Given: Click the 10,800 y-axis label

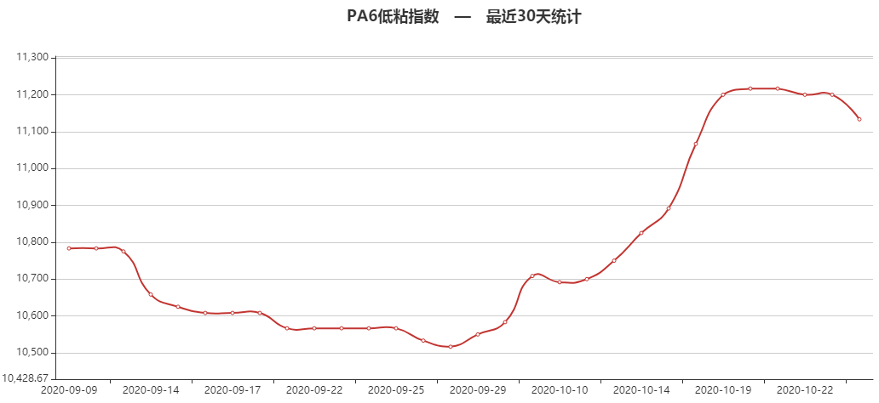Looking at the screenshot, I should (33, 242).
